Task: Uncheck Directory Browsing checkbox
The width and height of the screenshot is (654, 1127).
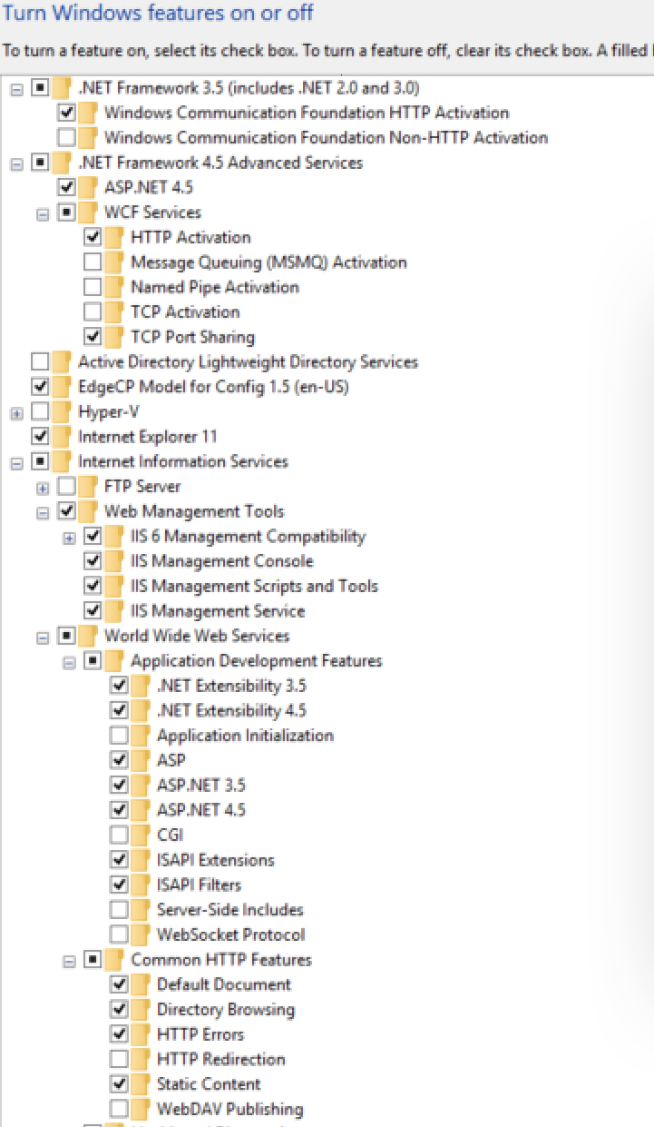Action: pos(119,1009)
